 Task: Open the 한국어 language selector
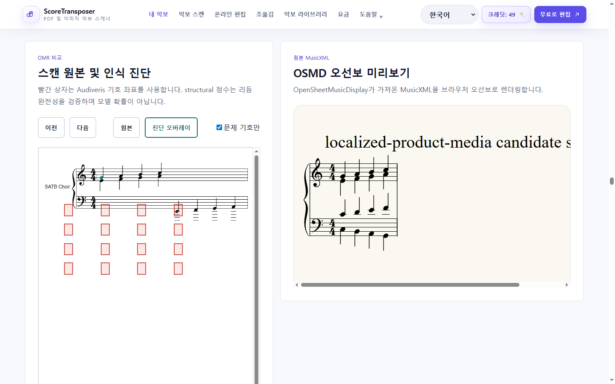tap(449, 15)
